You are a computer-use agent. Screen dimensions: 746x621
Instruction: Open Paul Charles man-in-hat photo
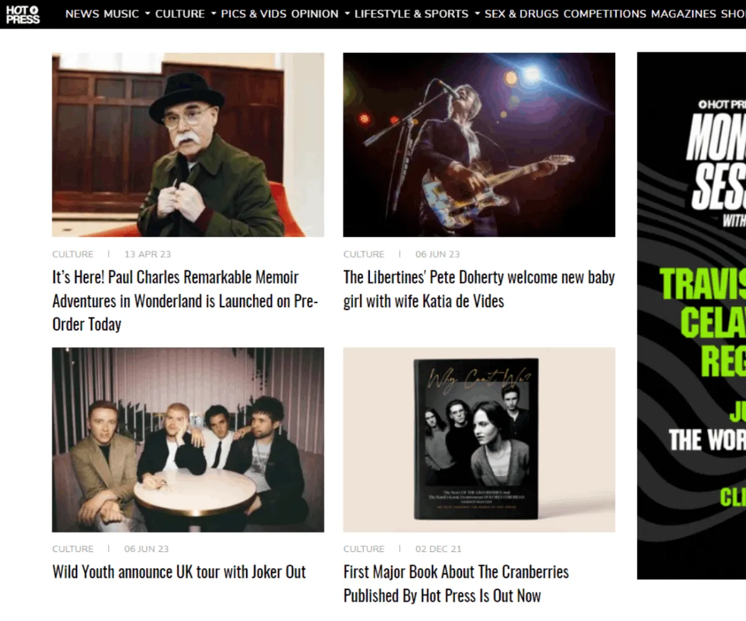tap(188, 145)
